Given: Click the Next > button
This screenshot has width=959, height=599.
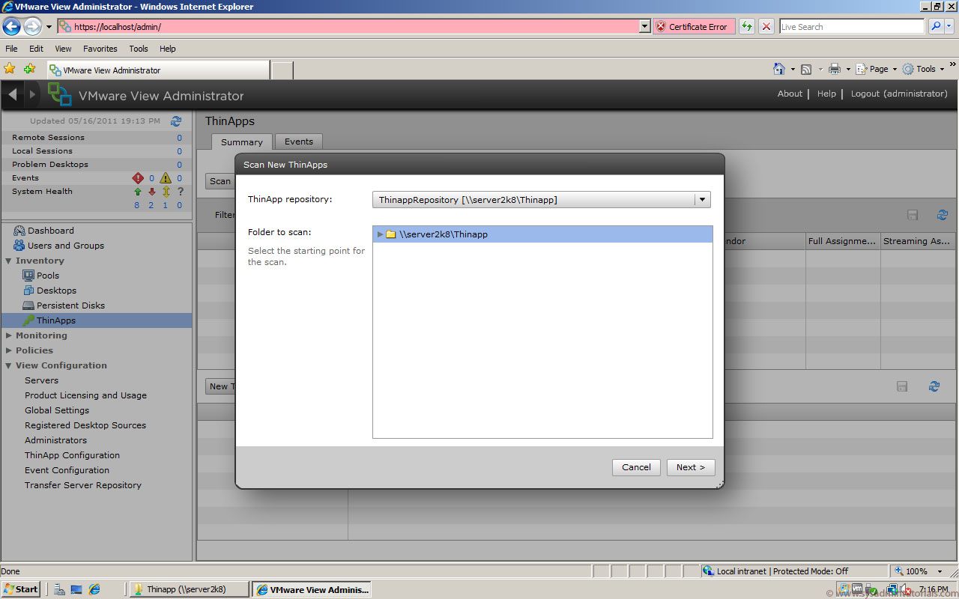Looking at the screenshot, I should [x=691, y=467].
